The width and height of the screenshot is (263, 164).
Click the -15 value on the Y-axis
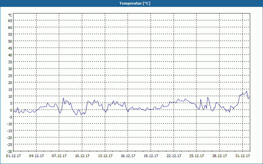click(10, 131)
